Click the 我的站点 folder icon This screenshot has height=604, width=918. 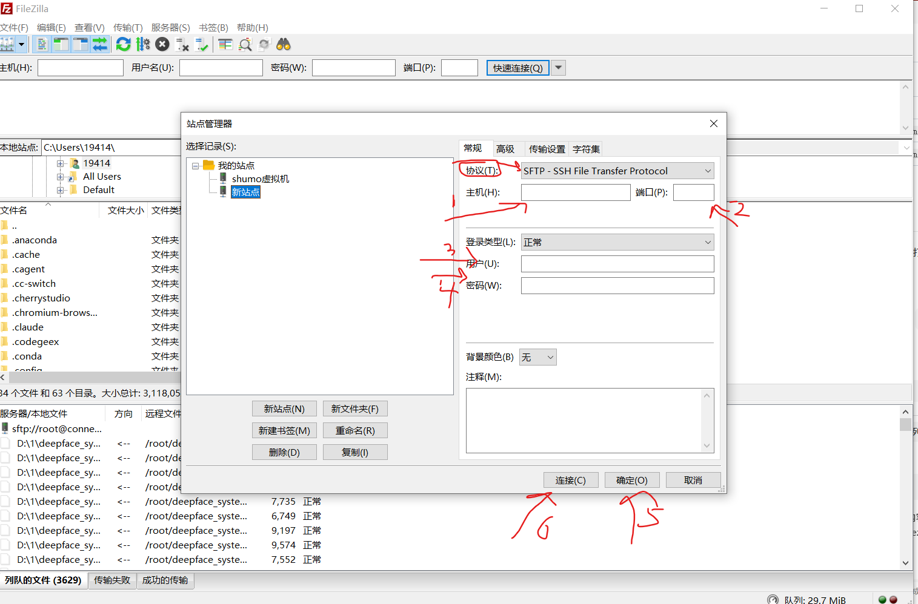209,165
